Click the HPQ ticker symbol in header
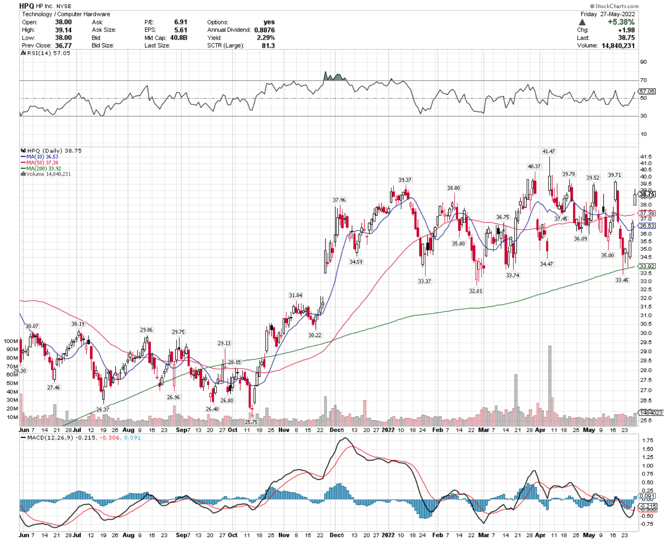Image resolution: width=667 pixels, height=539 pixels. coord(27,6)
